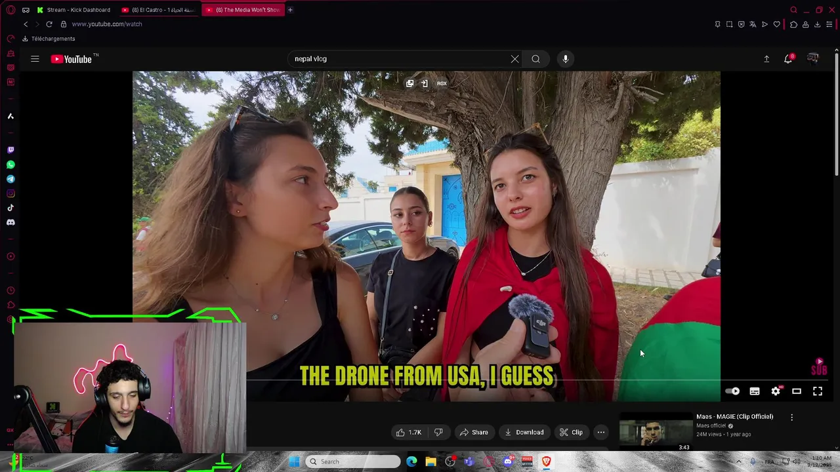Open TikTok in the Opera sidebar
The width and height of the screenshot is (840, 472).
pos(10,208)
